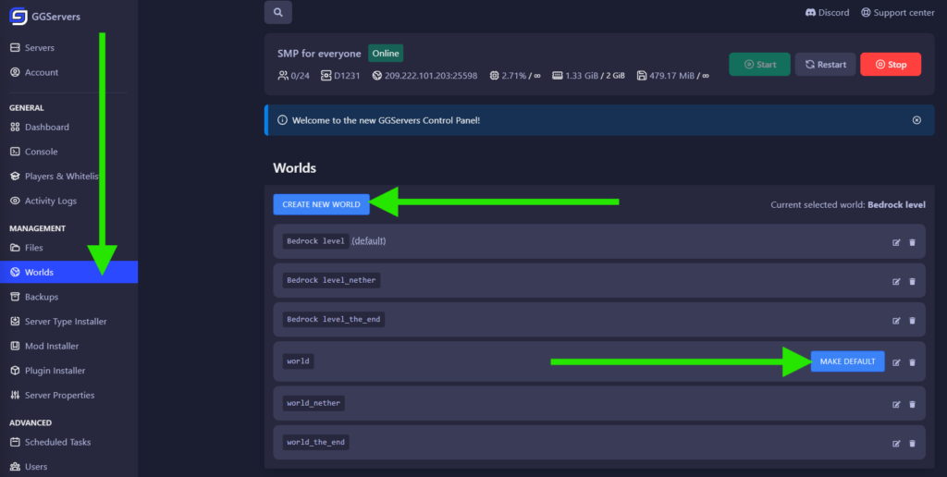Click the GGServers logo

pyautogui.click(x=18, y=16)
